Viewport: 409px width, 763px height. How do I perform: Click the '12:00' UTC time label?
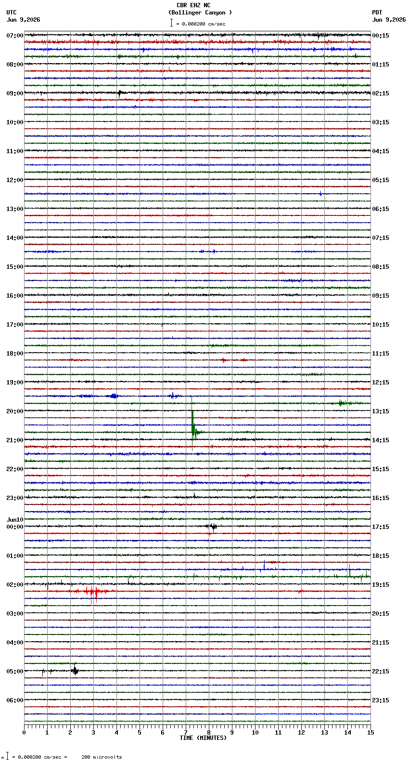pyautogui.click(x=15, y=180)
